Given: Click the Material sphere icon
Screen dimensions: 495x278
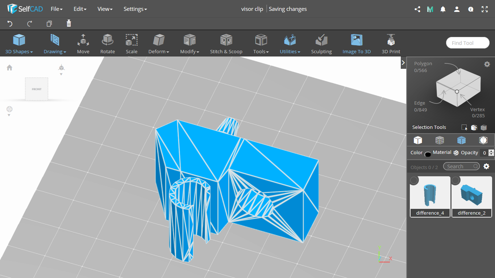Looking at the screenshot, I should point(456,153).
